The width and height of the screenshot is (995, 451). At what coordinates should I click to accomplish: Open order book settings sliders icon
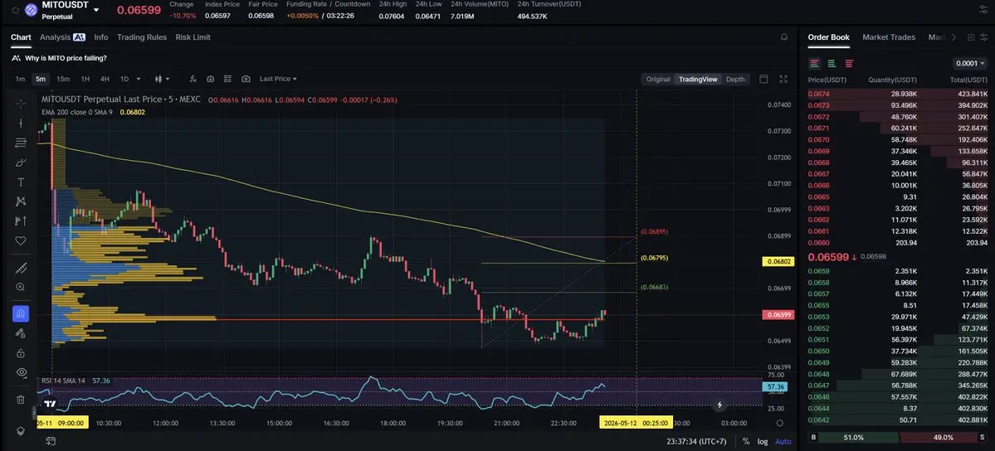(983, 37)
